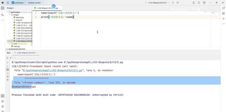Toggle scroll to end in Run console
This screenshot has height=112, width=226.
coord(8,73)
